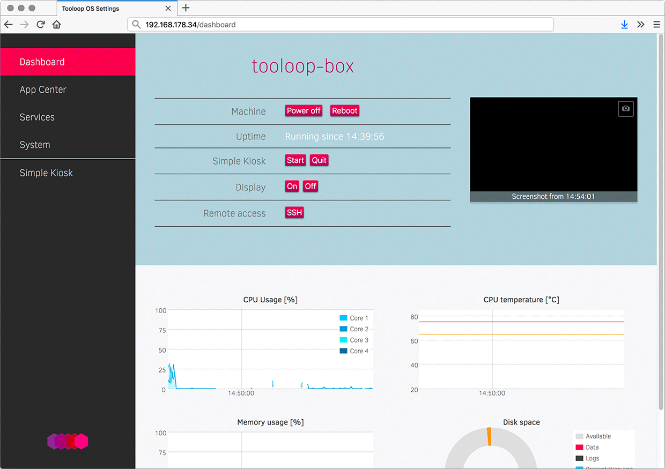Click the Disk space chart title

coord(521,422)
